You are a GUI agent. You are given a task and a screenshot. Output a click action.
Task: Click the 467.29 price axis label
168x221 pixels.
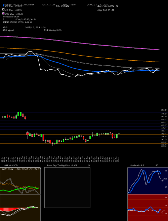coord(164,117)
